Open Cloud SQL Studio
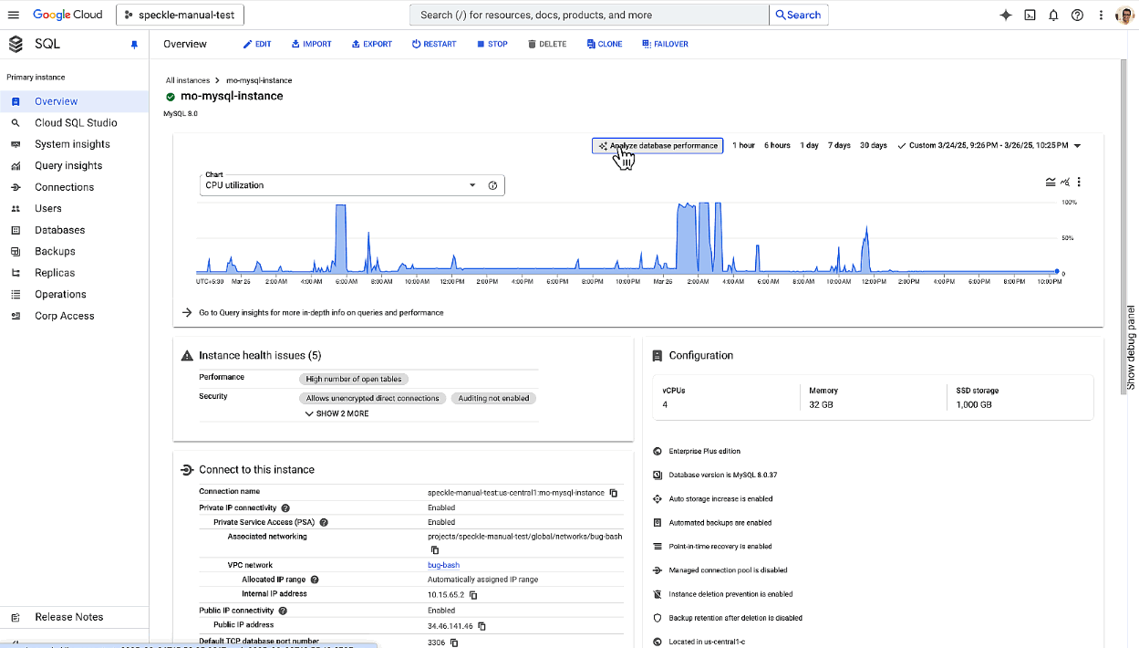The image size is (1139, 648). 74,122
